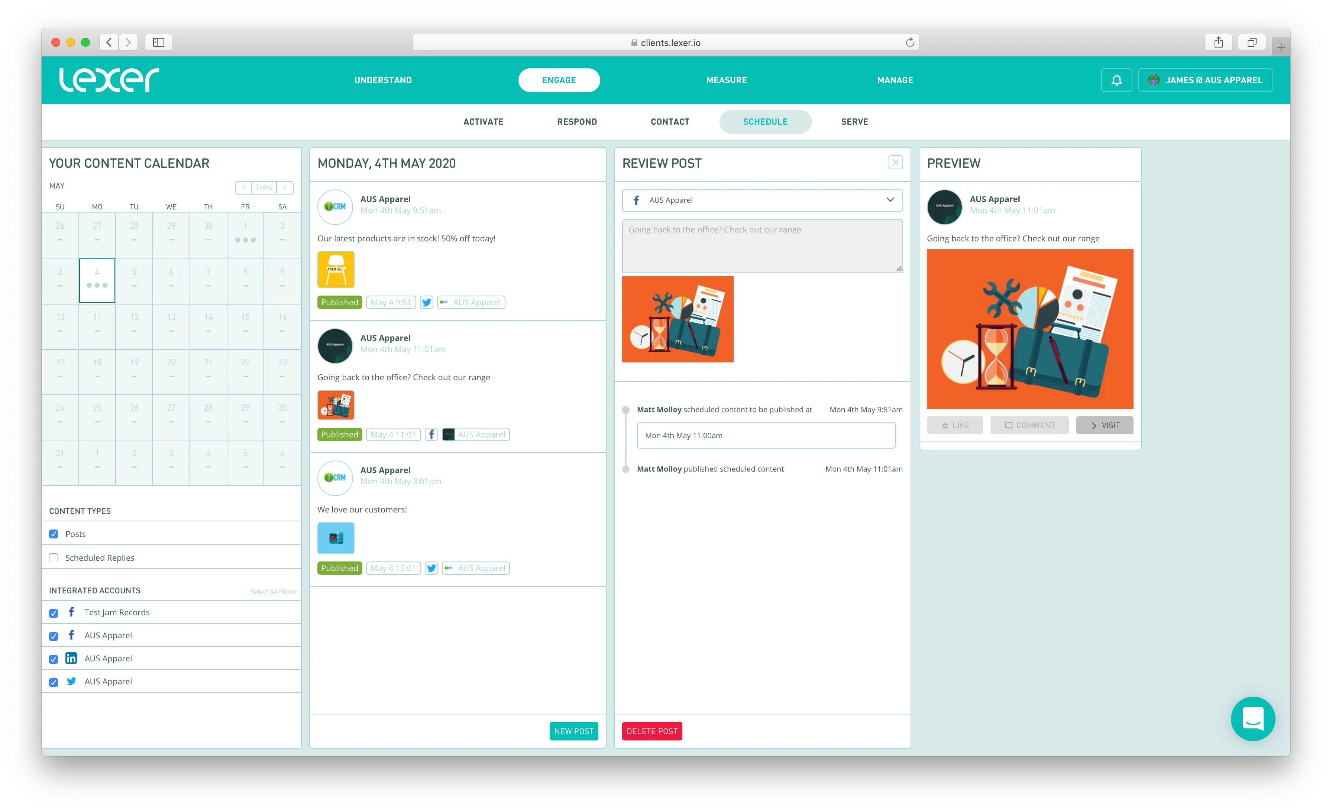Click the Safari sidebar toggle icon
The width and height of the screenshot is (1332, 811).
click(158, 42)
